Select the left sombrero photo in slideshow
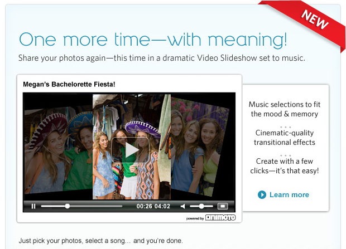This screenshot has height=249, width=346. (56, 145)
